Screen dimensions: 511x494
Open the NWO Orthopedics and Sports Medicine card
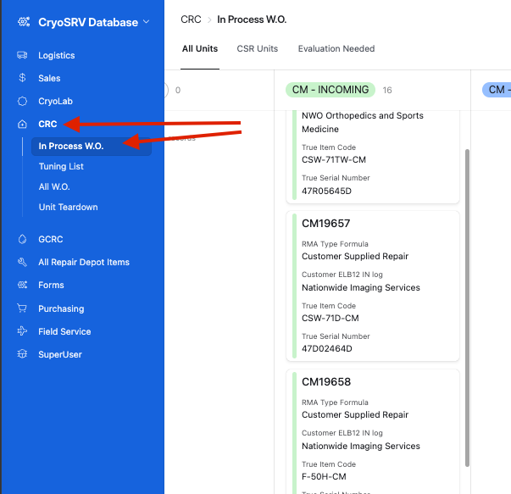coord(373,157)
